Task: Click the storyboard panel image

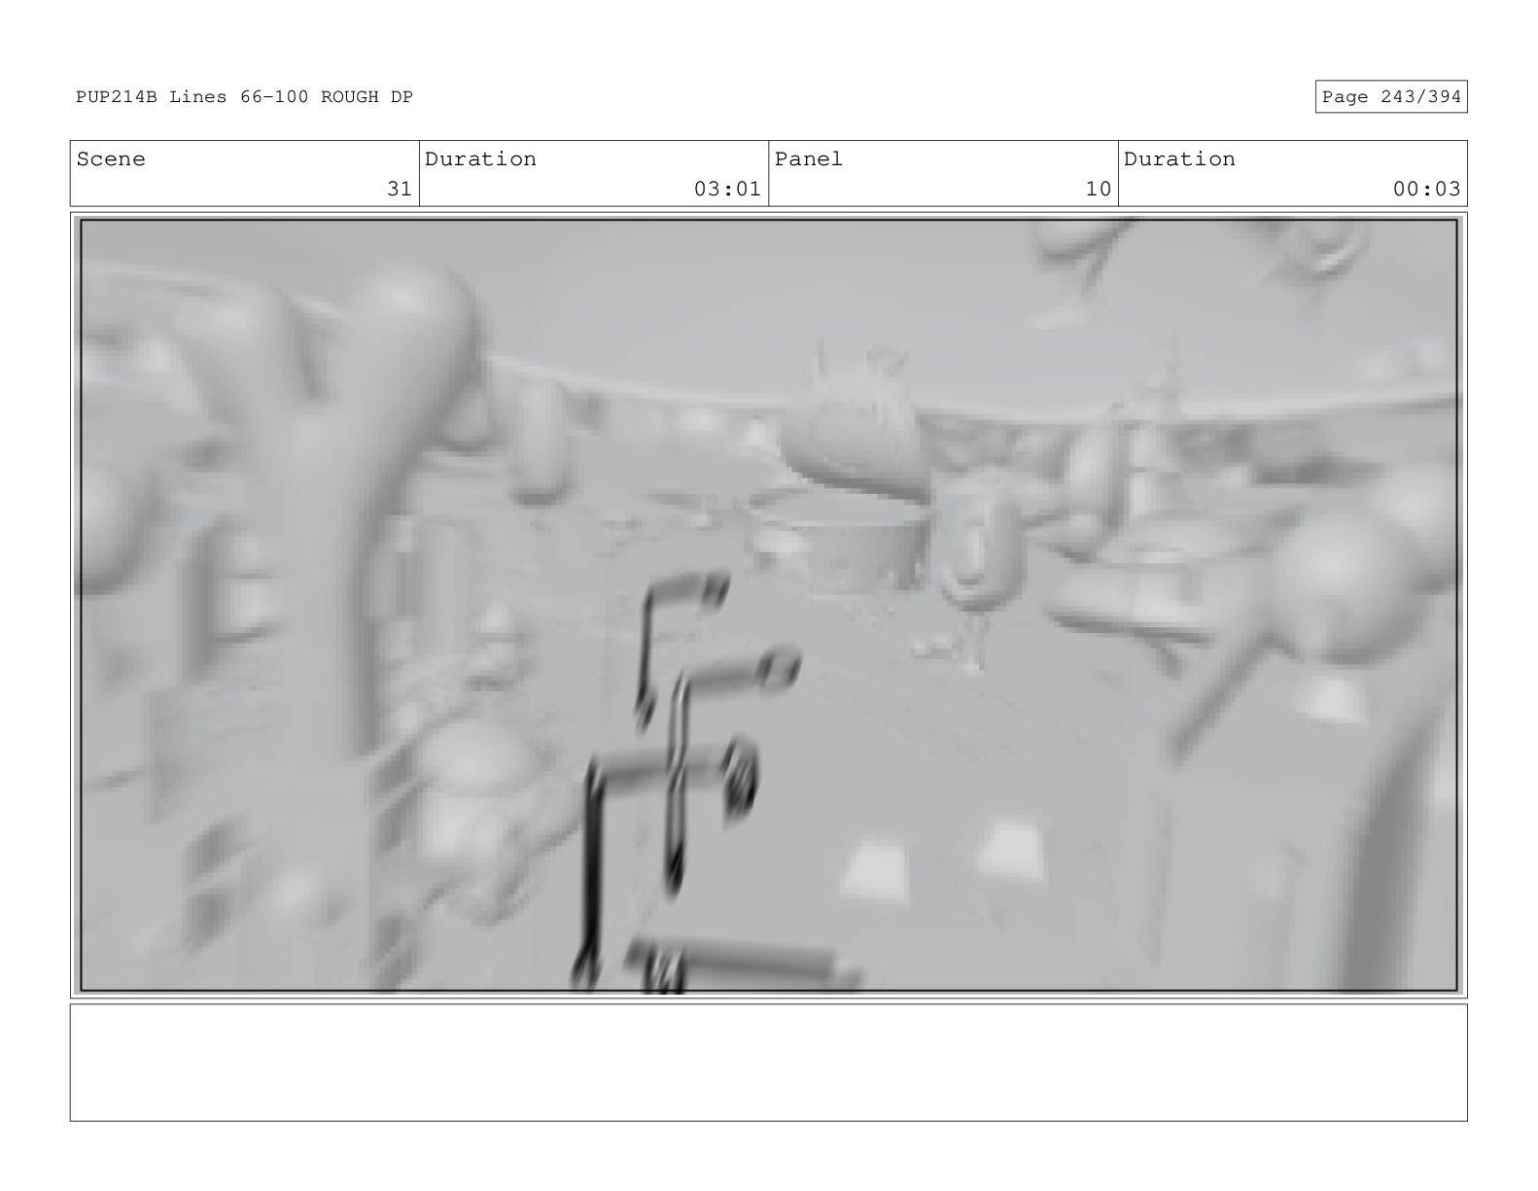Action: pyautogui.click(x=768, y=605)
